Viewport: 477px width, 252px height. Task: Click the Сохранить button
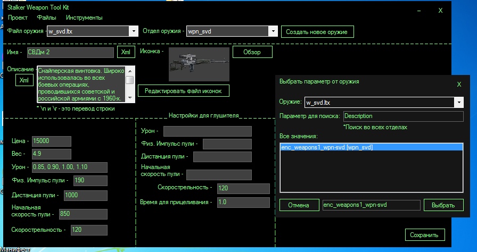point(425,234)
